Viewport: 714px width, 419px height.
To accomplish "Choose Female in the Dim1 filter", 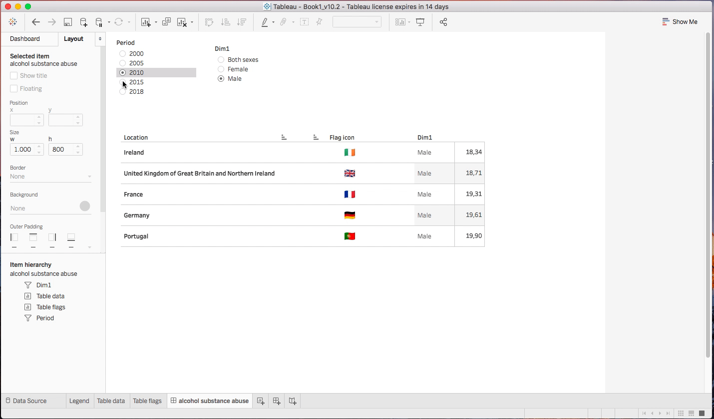I will click(x=221, y=69).
